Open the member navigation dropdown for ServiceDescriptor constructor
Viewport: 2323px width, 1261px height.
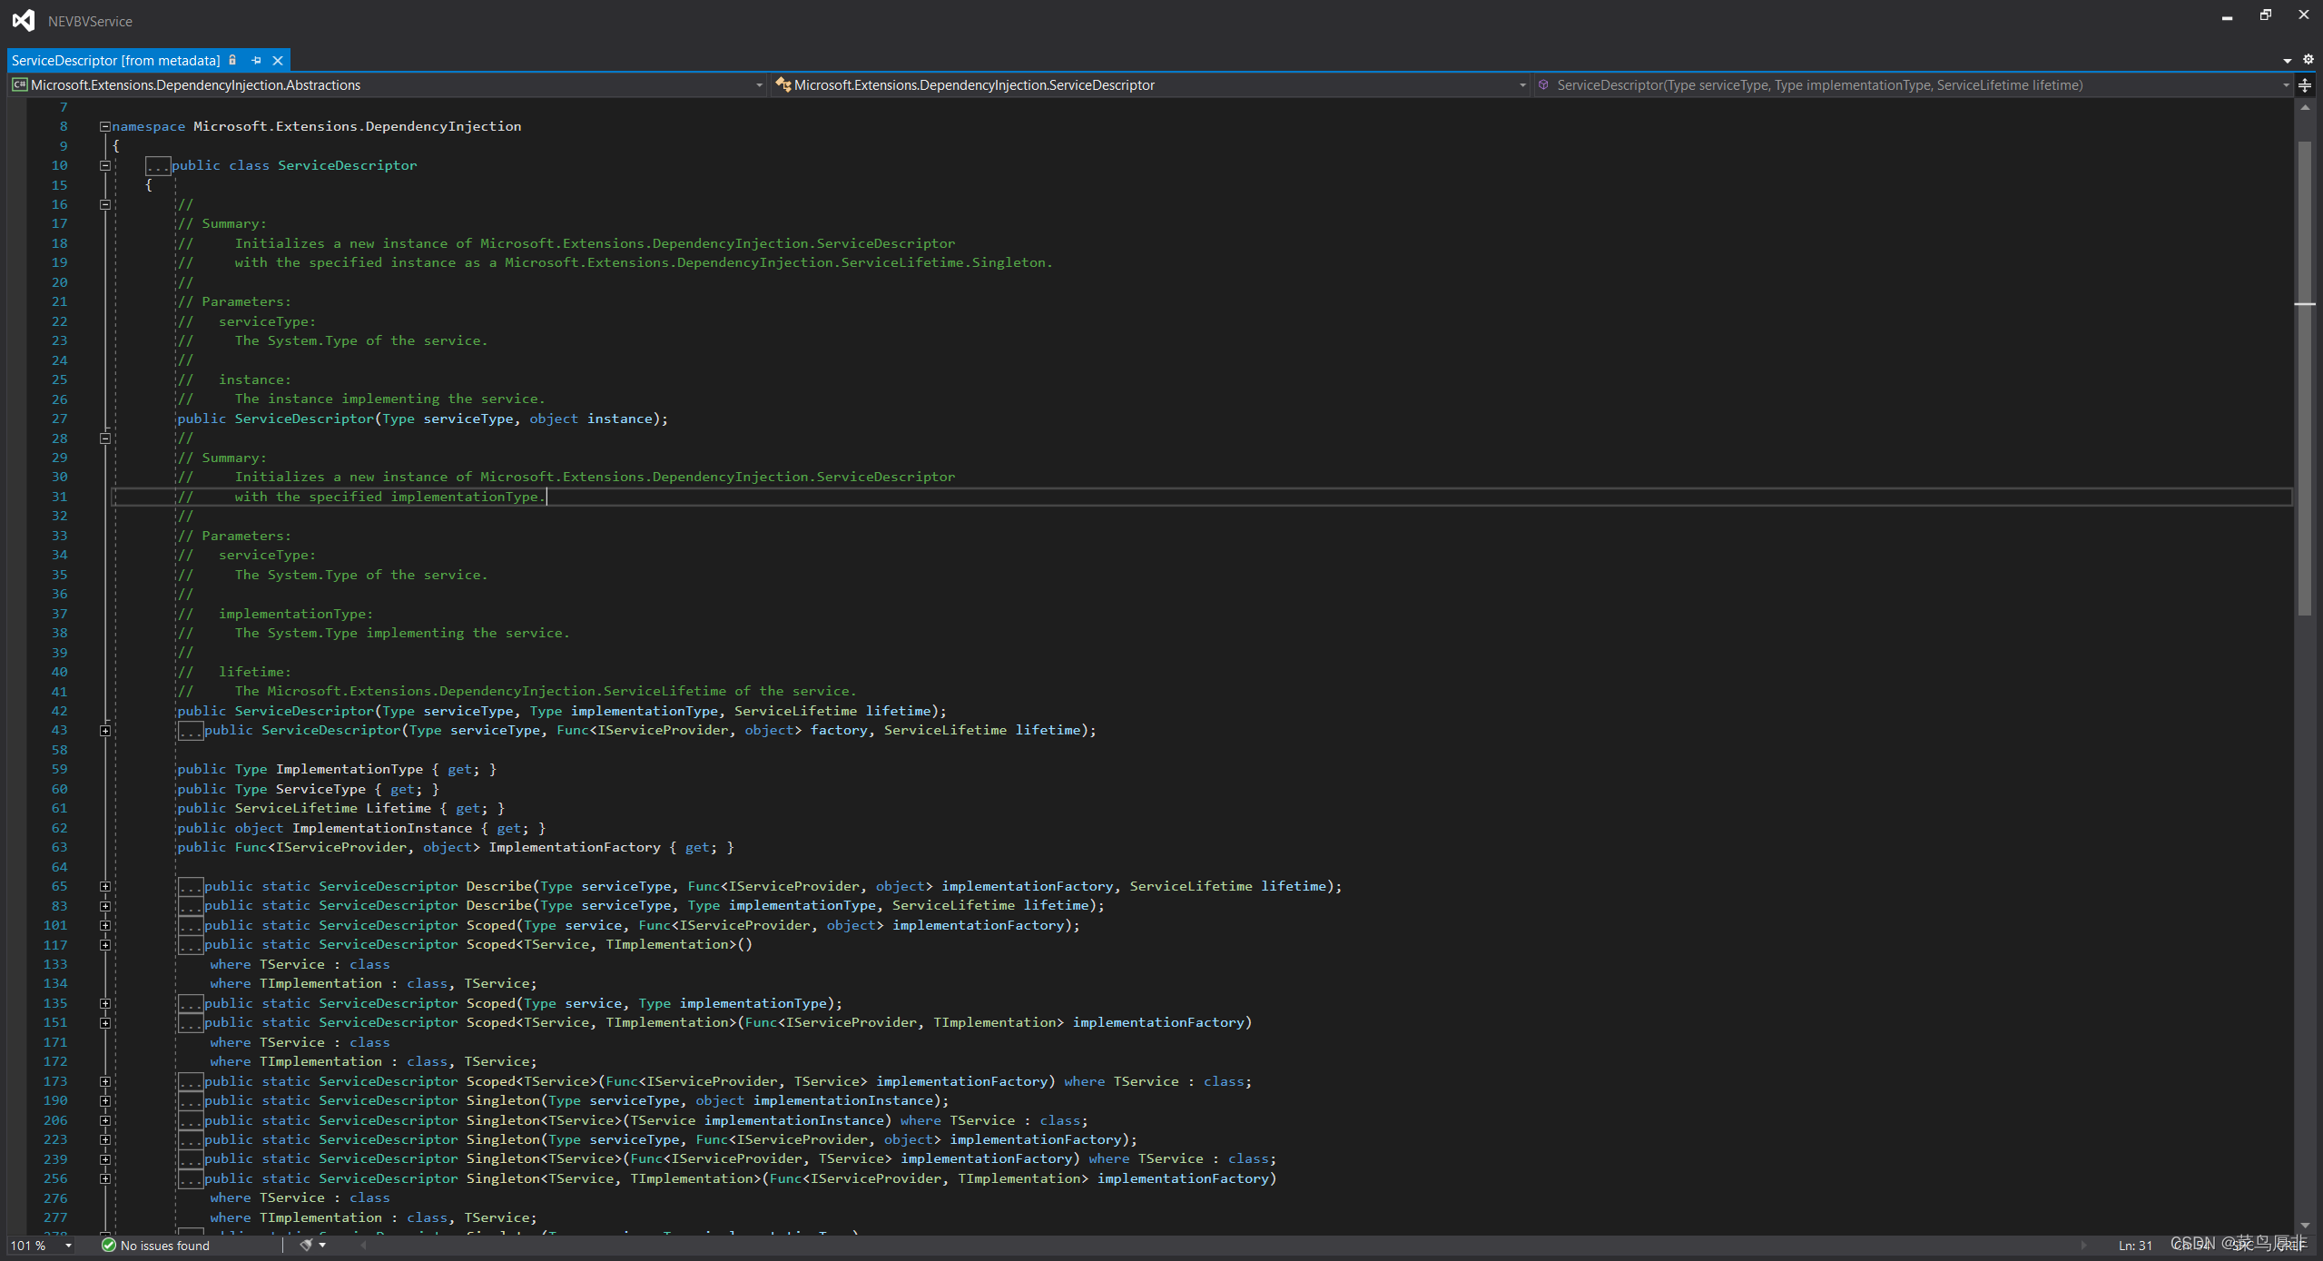point(1914,84)
